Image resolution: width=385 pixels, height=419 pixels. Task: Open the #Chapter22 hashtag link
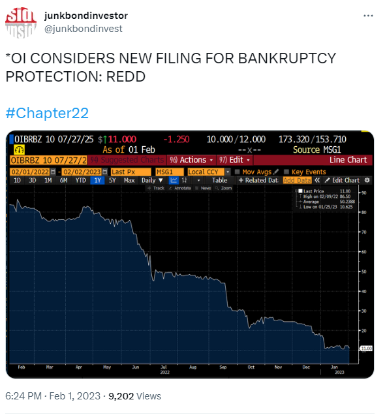coord(47,113)
